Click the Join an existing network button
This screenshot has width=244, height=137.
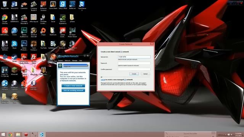[x=73, y=91]
